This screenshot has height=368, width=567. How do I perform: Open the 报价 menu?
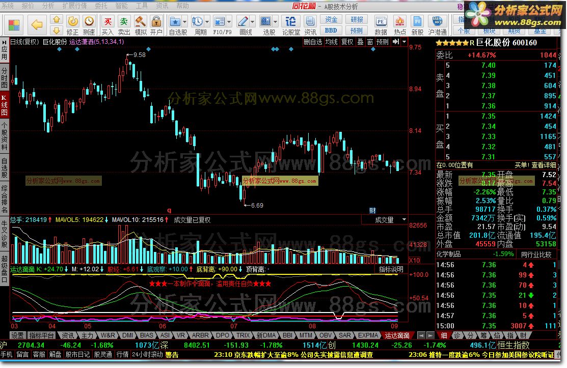(28, 6)
